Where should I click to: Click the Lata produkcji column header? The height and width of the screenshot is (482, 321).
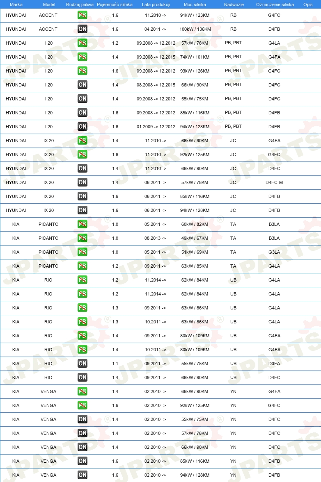156,5
